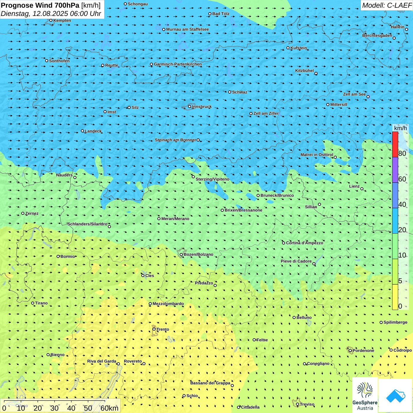The image size is (413, 413).
Task: Click the Zernez town label
Action: point(32,213)
